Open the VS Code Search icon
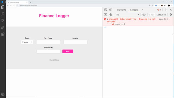 [x=3, y=14]
